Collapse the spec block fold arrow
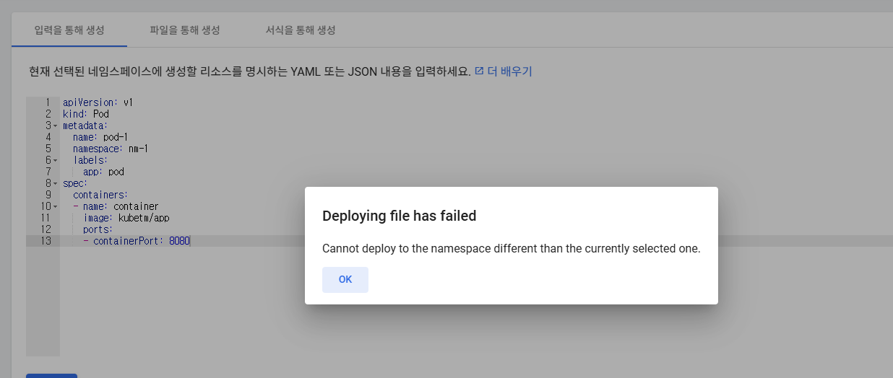The width and height of the screenshot is (893, 378). (55, 183)
